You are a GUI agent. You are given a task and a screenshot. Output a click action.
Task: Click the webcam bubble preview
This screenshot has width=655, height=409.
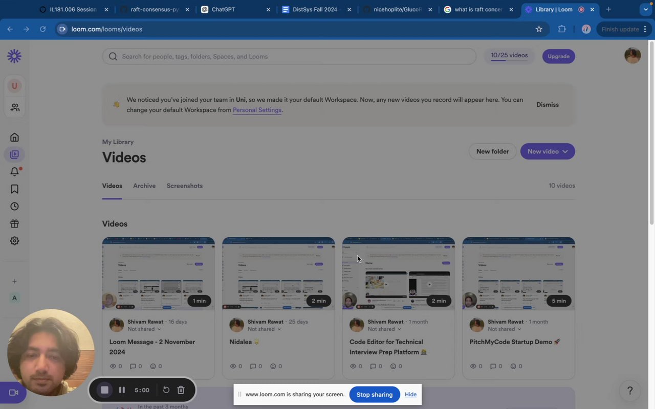coord(51,352)
